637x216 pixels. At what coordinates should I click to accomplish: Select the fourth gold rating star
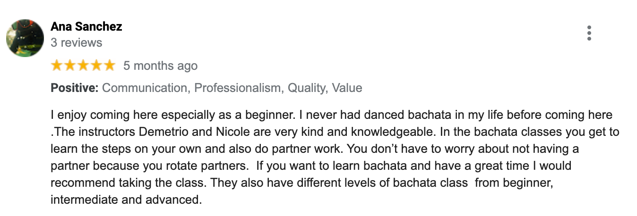tap(96, 66)
